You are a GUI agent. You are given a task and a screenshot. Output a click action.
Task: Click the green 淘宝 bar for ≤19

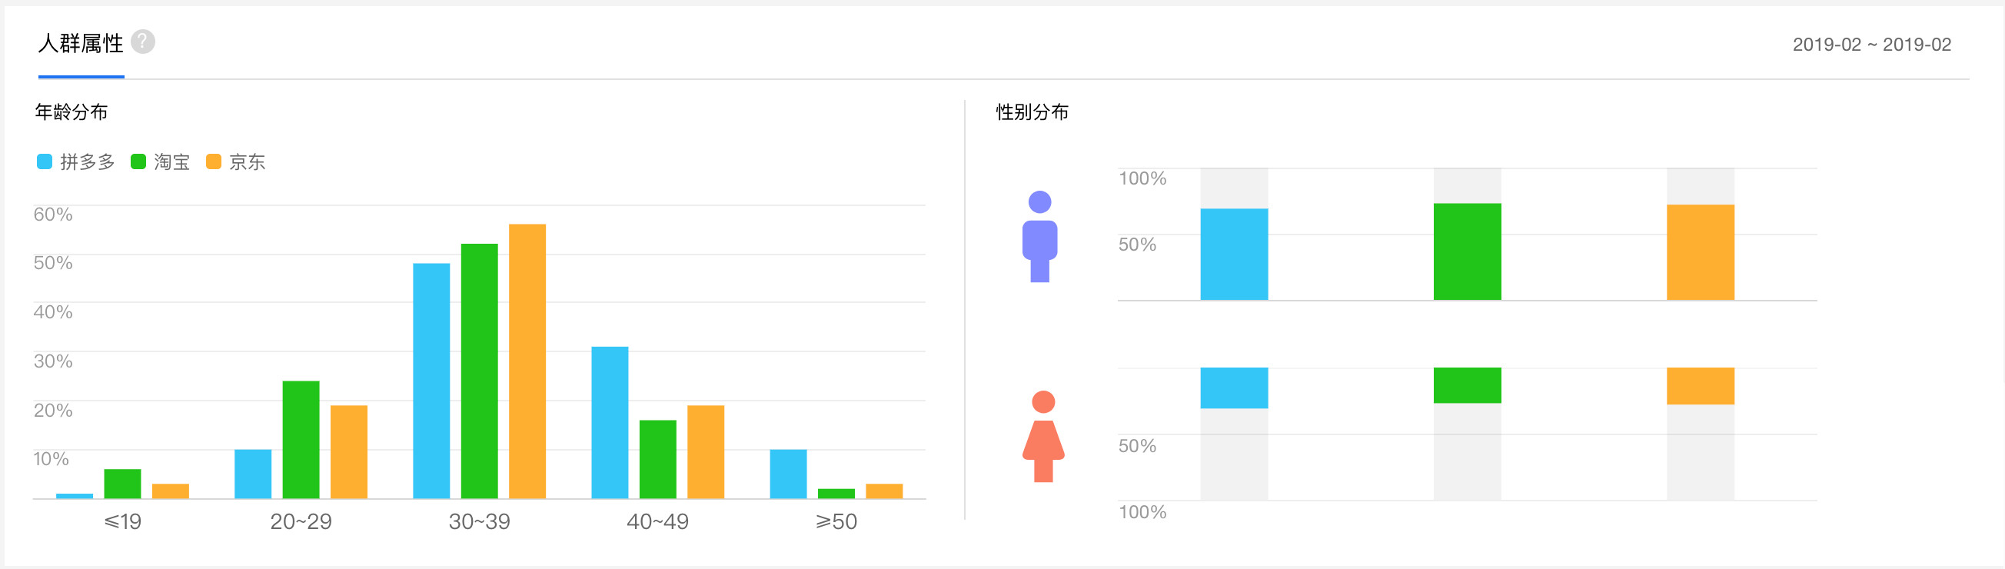[x=122, y=484]
